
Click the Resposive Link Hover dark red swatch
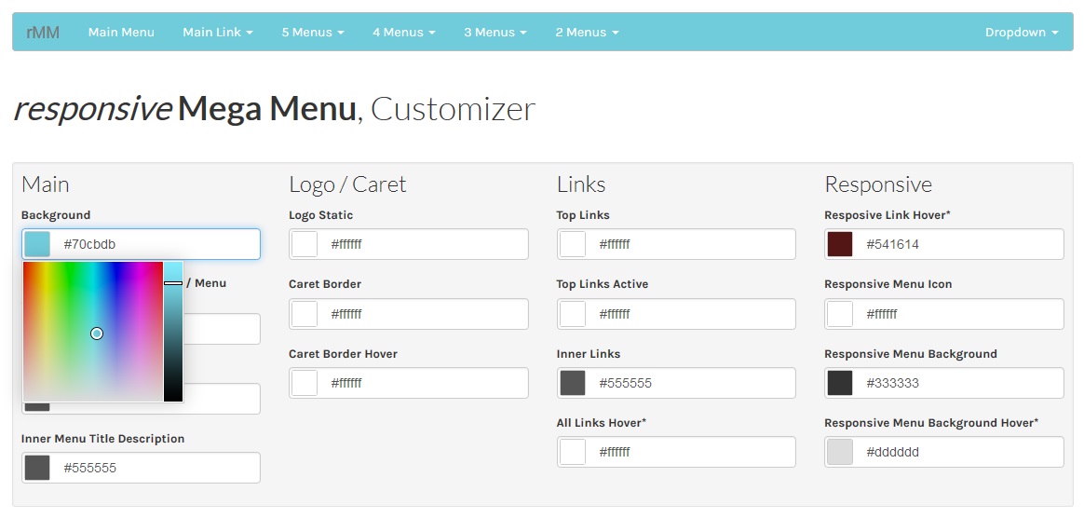(840, 244)
